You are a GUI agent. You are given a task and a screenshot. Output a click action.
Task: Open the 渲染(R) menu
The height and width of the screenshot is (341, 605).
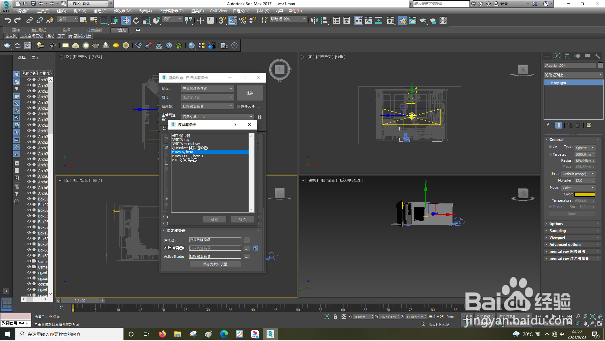pos(197,11)
